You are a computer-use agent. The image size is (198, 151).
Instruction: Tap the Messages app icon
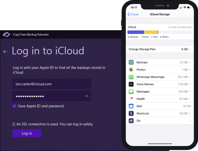coord(131,91)
